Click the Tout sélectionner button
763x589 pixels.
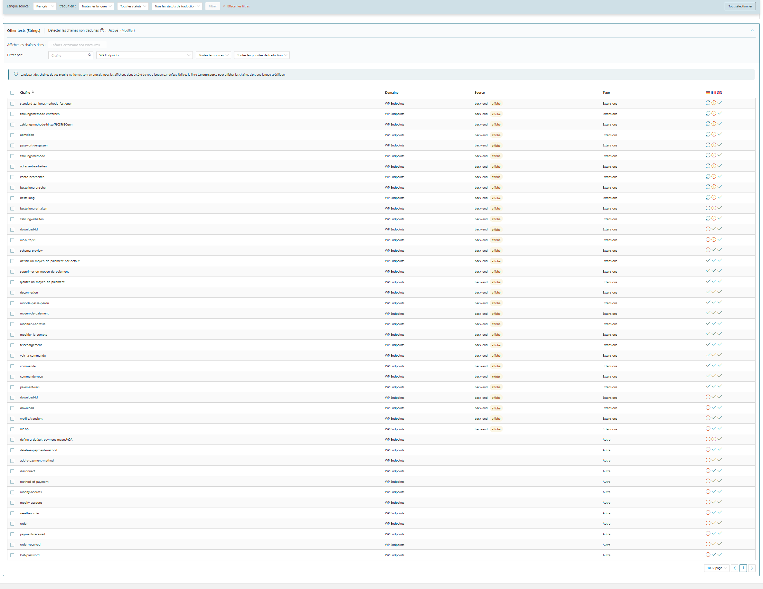click(x=740, y=6)
